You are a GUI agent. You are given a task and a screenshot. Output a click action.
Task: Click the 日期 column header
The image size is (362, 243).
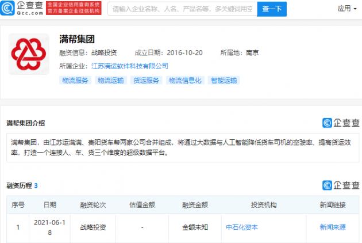click(50, 205)
